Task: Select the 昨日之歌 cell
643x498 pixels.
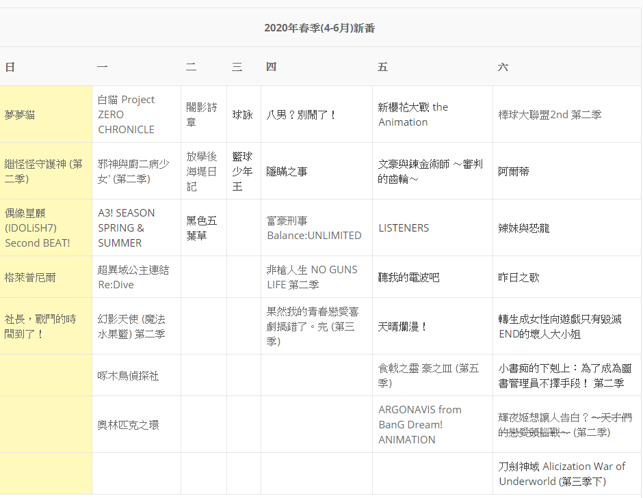Action: 519,277
